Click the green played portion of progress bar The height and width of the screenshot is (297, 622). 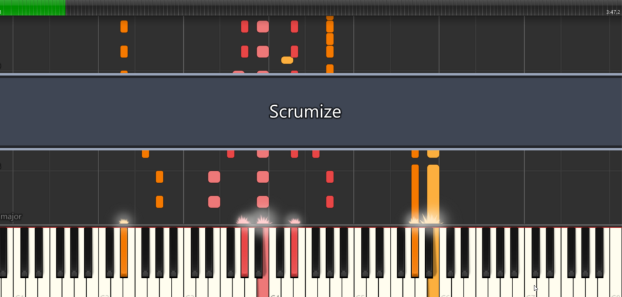[x=33, y=7]
